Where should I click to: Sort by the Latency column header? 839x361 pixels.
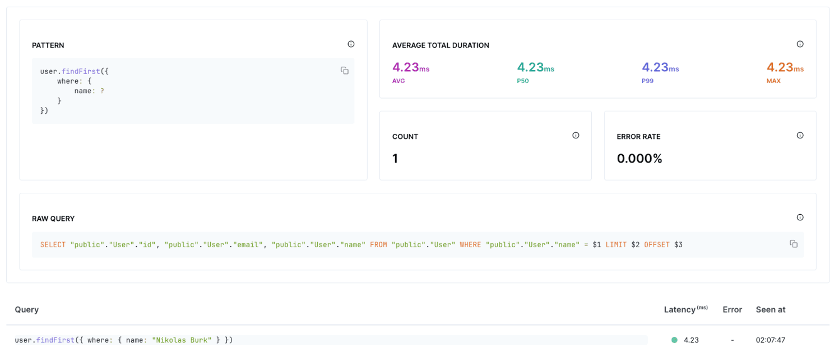coord(685,309)
